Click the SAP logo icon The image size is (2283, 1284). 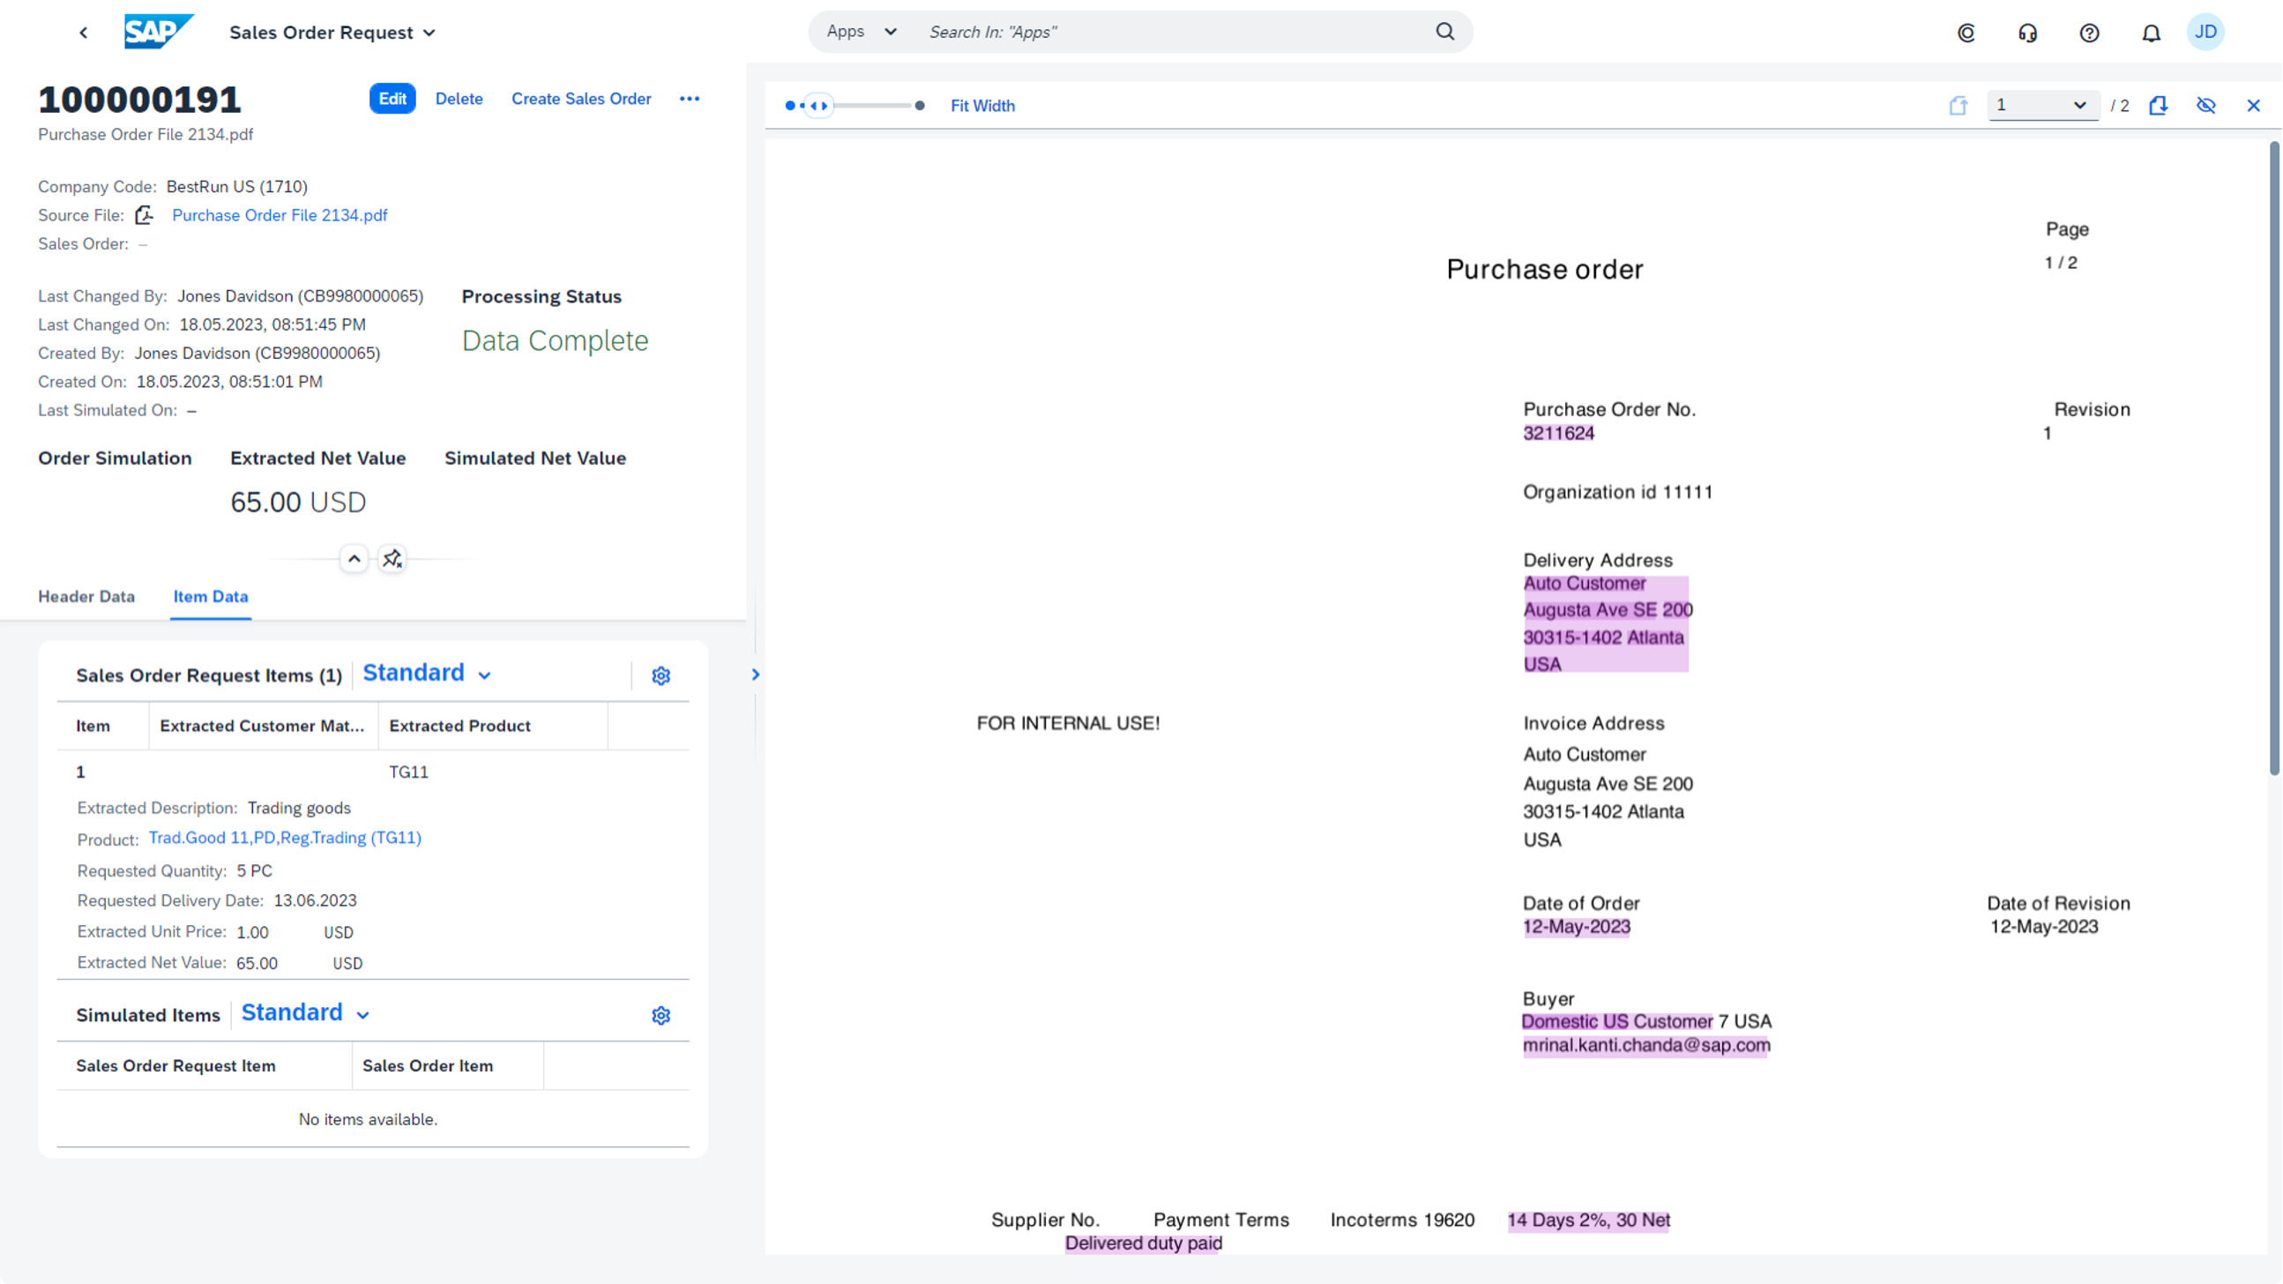[158, 32]
